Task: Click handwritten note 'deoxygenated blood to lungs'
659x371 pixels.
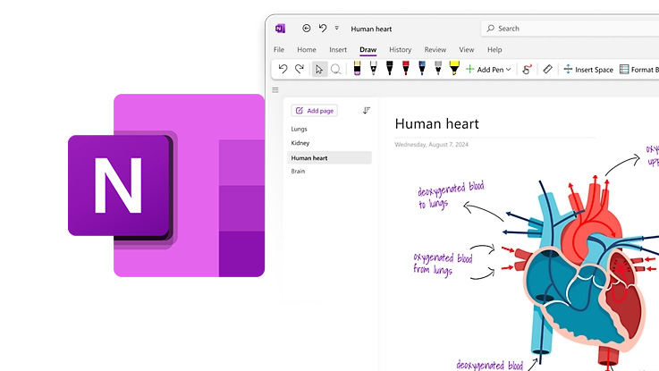Action: coord(451,195)
